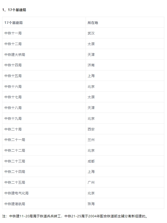
Task: Select the 中铁二十一局 cell
Action: tap(44, 140)
